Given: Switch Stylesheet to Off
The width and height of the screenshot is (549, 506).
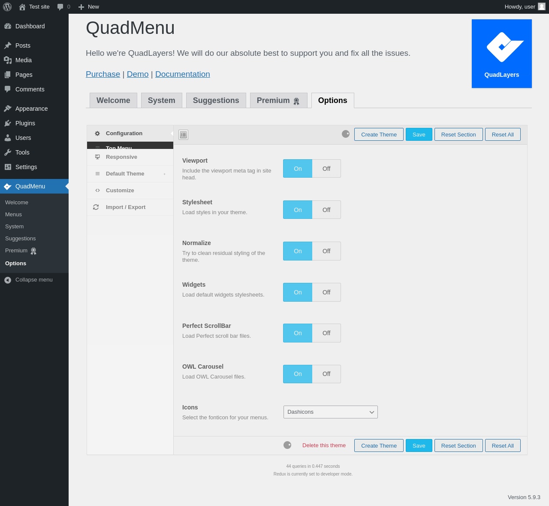Looking at the screenshot, I should (326, 210).
